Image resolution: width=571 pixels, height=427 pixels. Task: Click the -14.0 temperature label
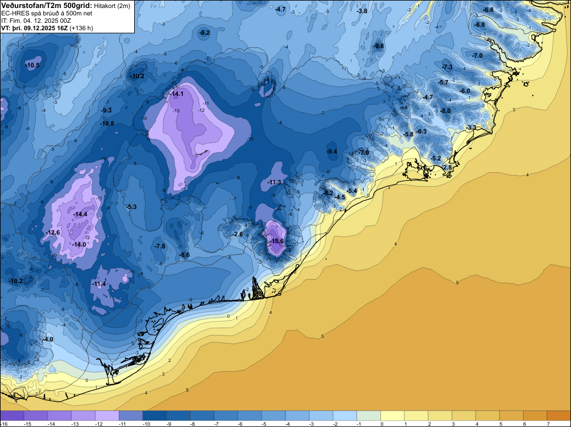tap(79, 245)
